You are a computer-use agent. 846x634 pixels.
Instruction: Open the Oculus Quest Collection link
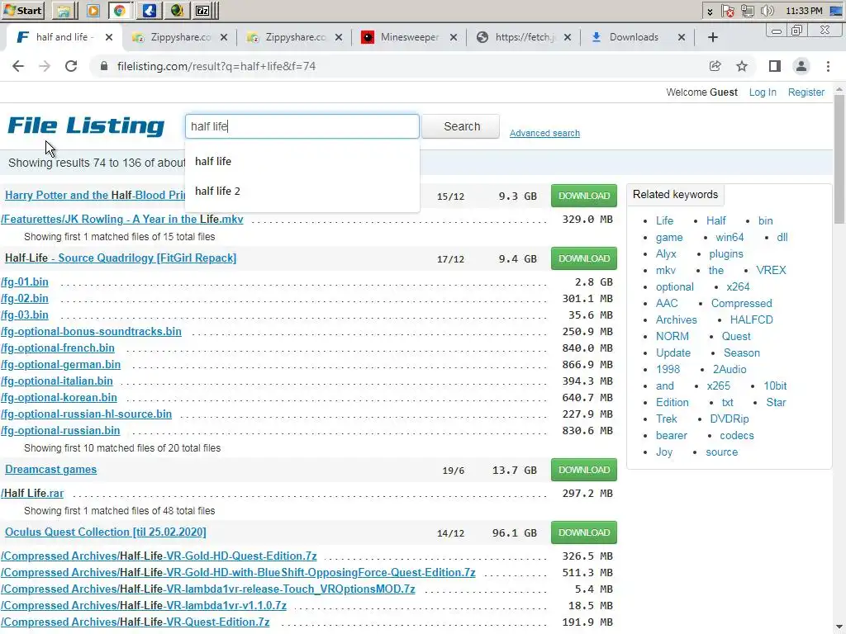[x=106, y=532]
